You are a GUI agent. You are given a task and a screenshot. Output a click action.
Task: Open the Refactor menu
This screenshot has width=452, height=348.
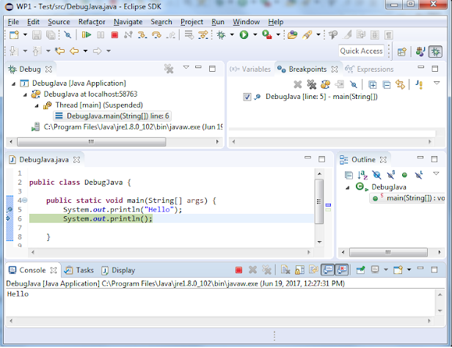pos(92,22)
